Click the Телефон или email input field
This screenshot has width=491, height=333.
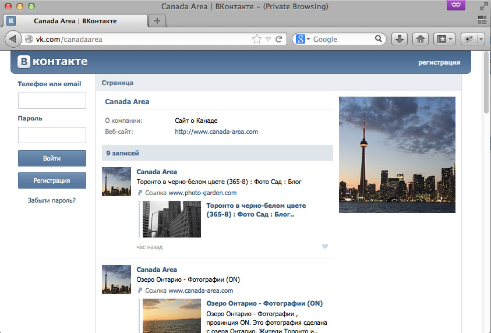52,101
